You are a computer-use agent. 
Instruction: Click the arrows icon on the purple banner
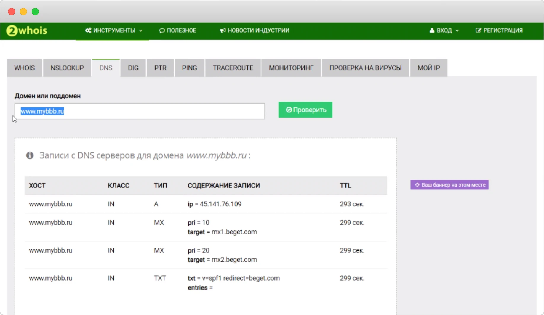[417, 185]
